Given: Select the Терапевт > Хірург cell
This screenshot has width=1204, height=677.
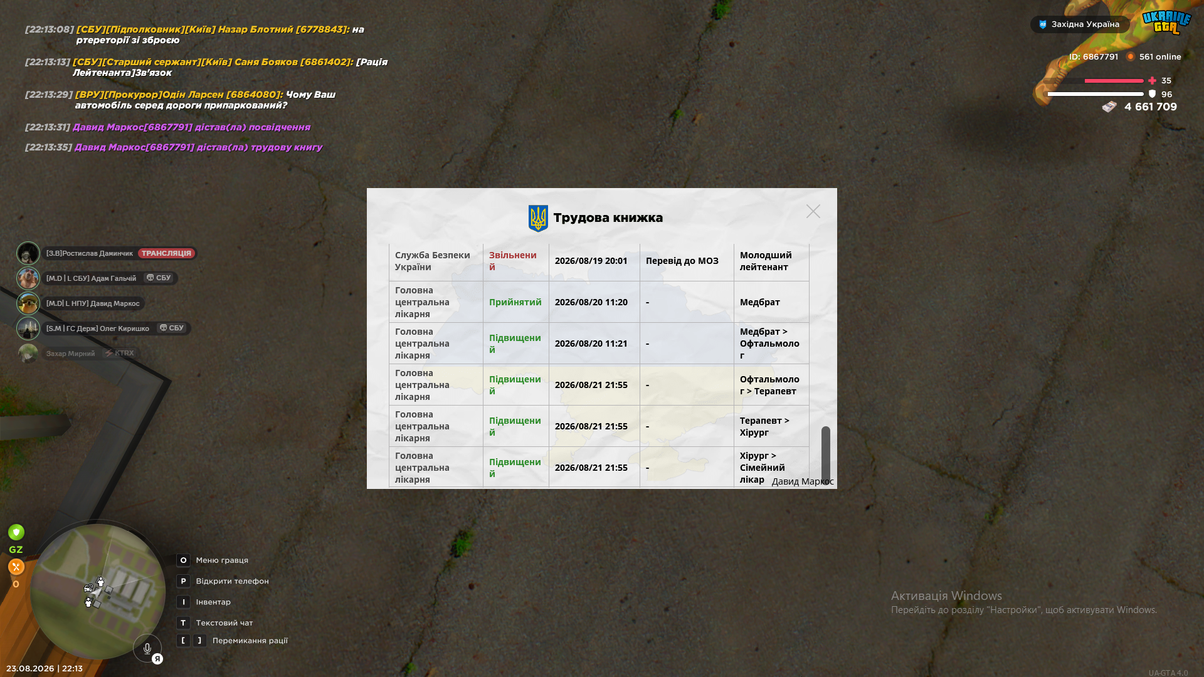Looking at the screenshot, I should 771,426.
